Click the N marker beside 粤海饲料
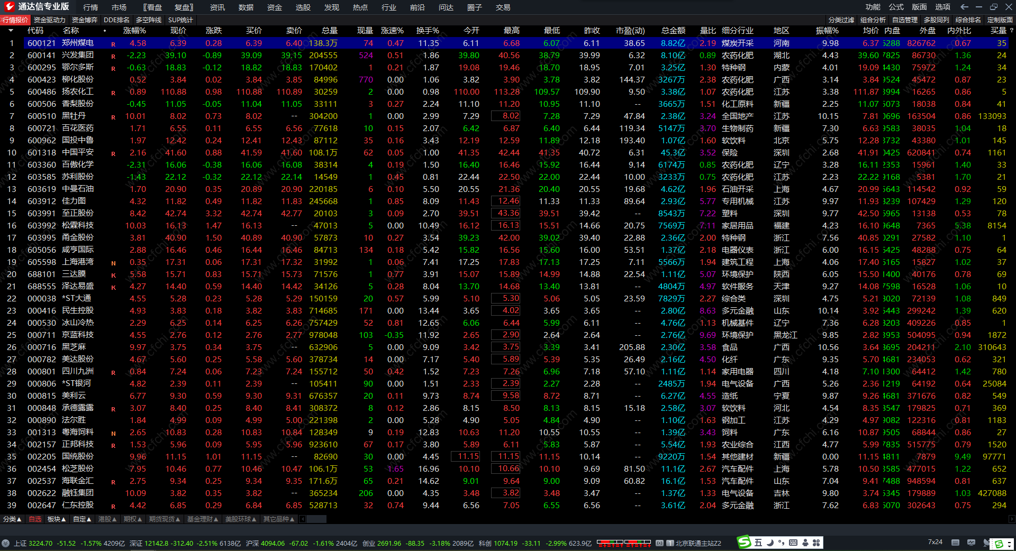 113,433
